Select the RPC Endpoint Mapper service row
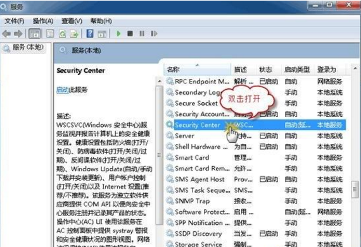This screenshot has width=361, height=247. click(x=256, y=81)
